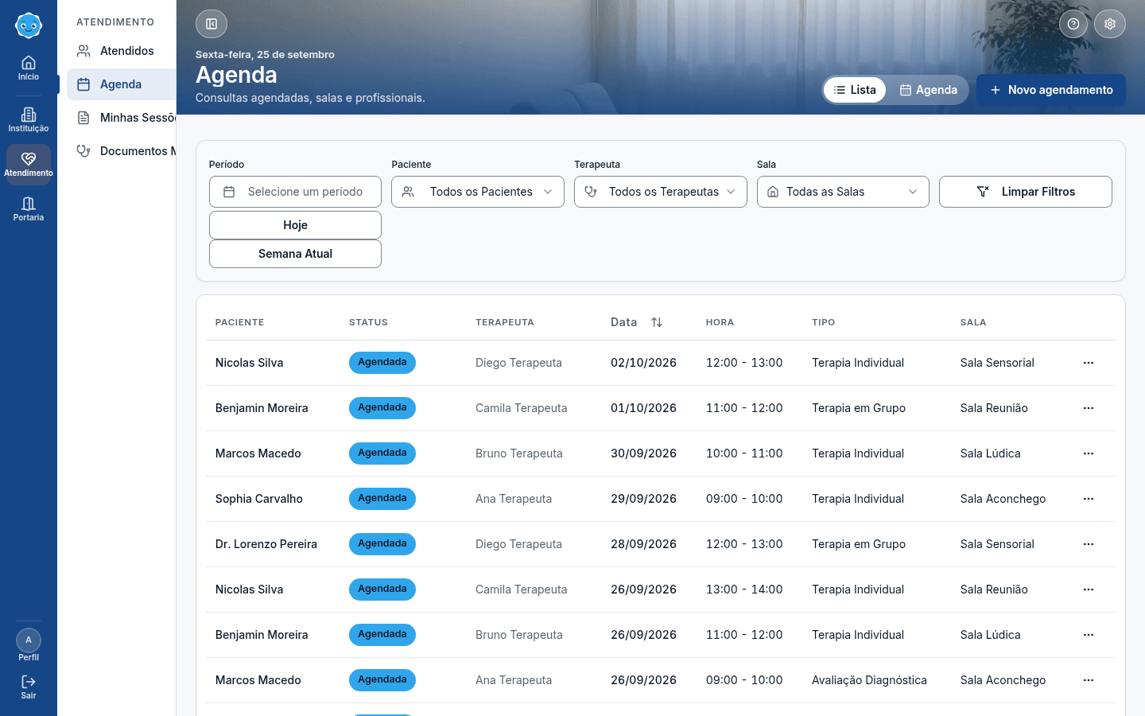The height and width of the screenshot is (716, 1145).
Task: Click the app logo icon
Action: coord(29,25)
